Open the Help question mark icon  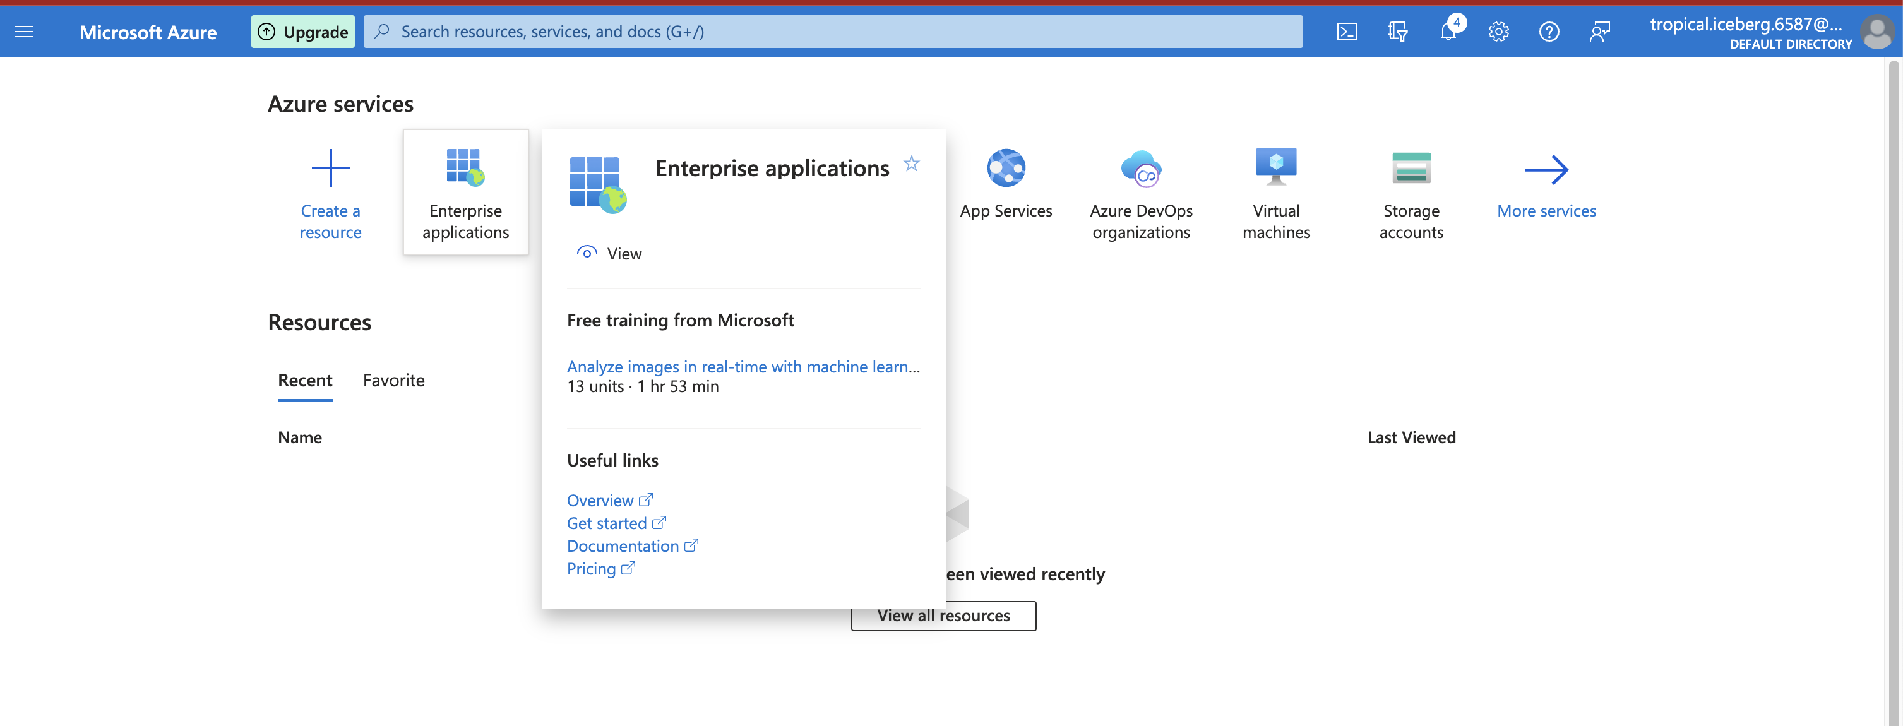1548,32
